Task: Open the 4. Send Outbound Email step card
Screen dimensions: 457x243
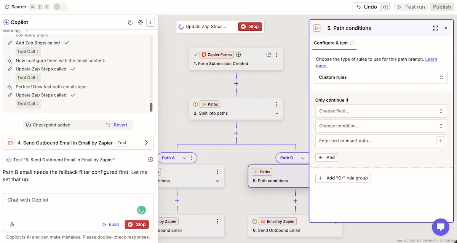Action: pos(78,143)
